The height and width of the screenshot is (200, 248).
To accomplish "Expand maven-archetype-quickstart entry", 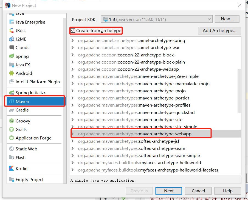I will (73, 112).
